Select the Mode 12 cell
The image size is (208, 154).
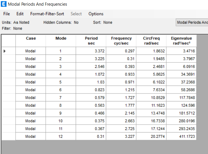[61, 136]
